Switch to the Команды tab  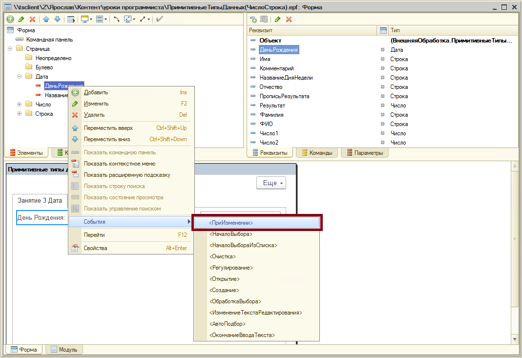click(317, 153)
